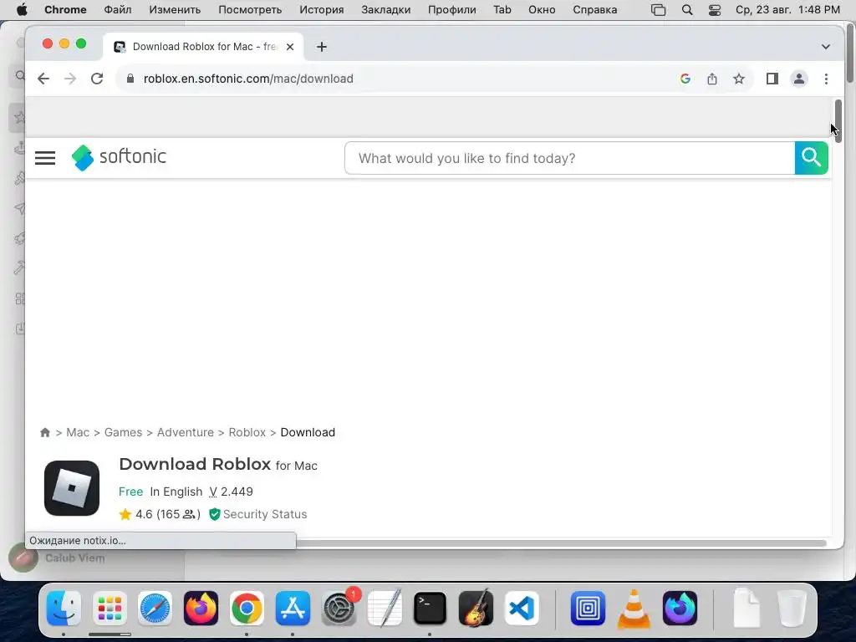Open the Chrome profile avatar
This screenshot has height=642, width=856.
click(x=798, y=79)
